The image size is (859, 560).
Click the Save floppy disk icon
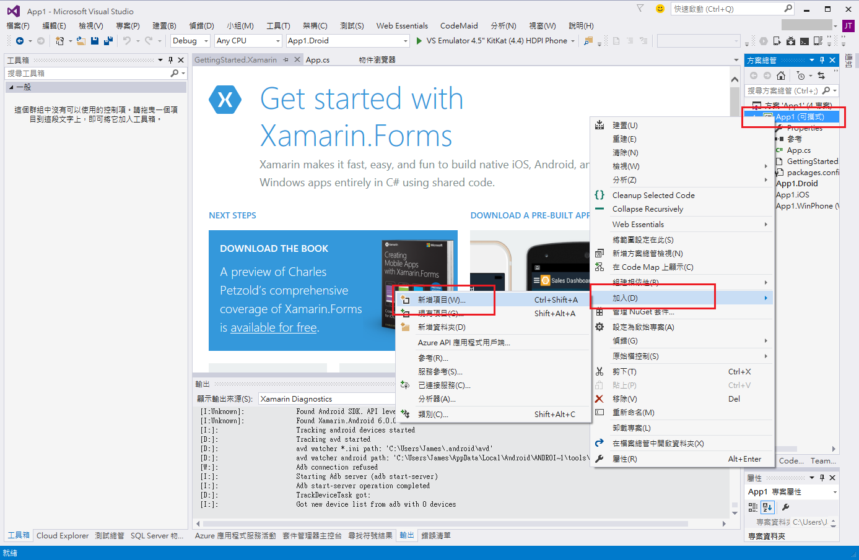point(95,41)
